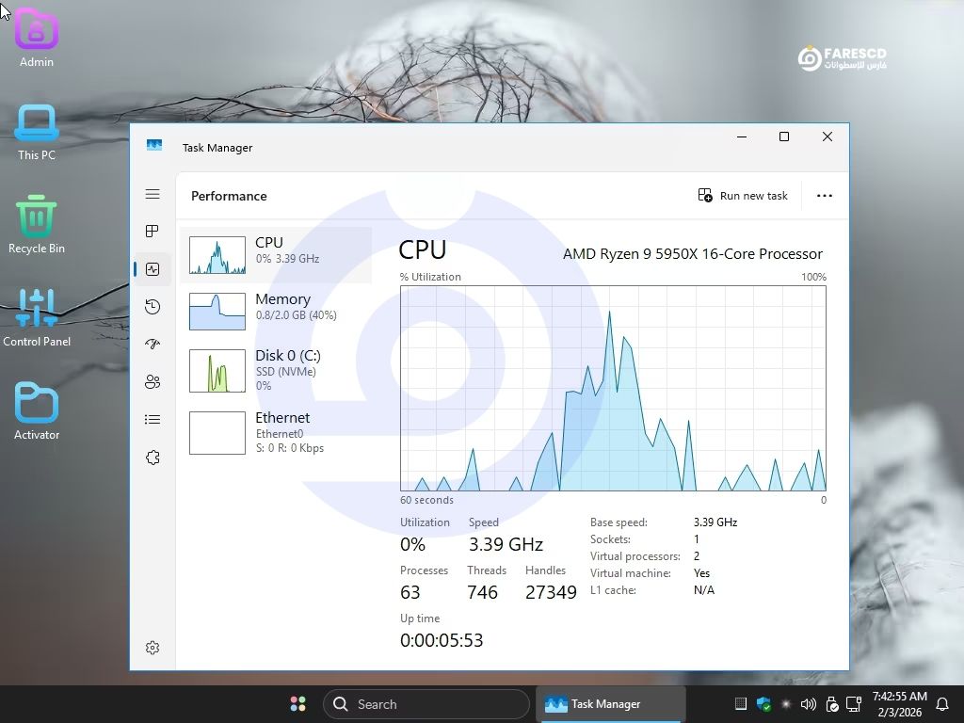
Task: Select the Performance icon in sidebar
Action: click(153, 269)
